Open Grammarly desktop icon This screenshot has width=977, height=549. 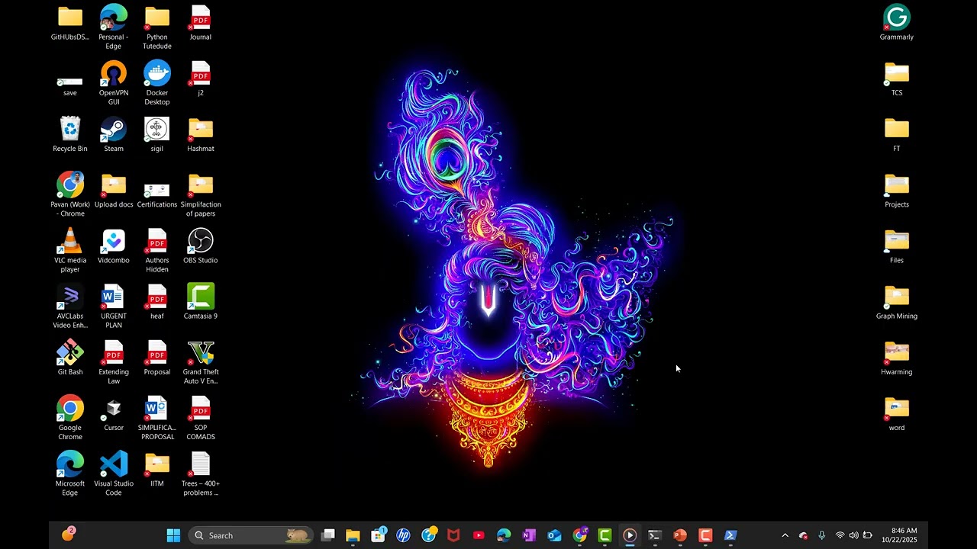click(x=897, y=17)
